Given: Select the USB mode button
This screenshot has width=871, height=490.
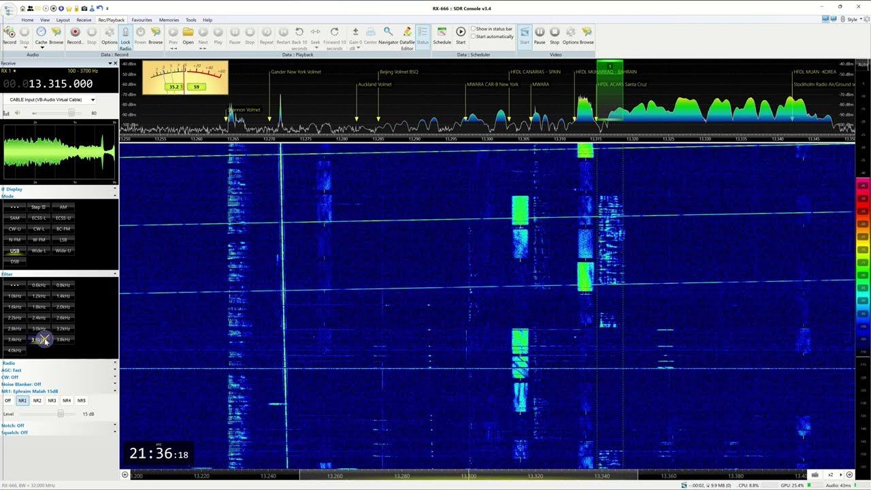Looking at the screenshot, I should coord(14,250).
